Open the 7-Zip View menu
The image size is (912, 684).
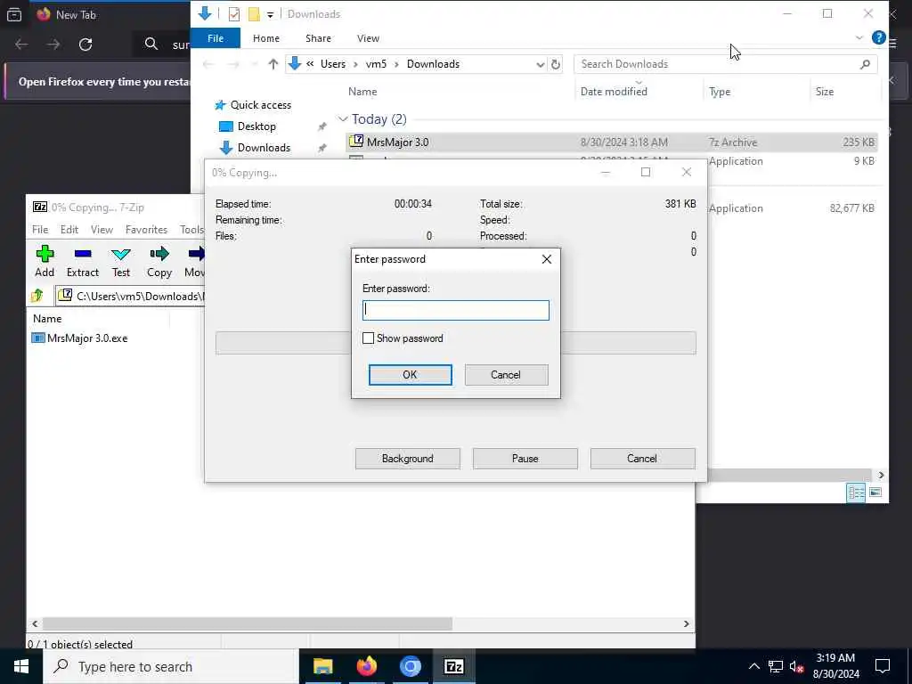pyautogui.click(x=102, y=230)
